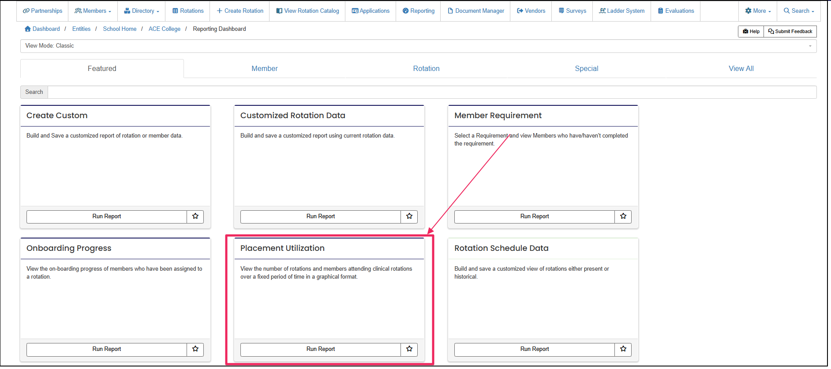The width and height of the screenshot is (831, 369).
Task: Click the Onboarding Progress card title
Action: tap(69, 248)
